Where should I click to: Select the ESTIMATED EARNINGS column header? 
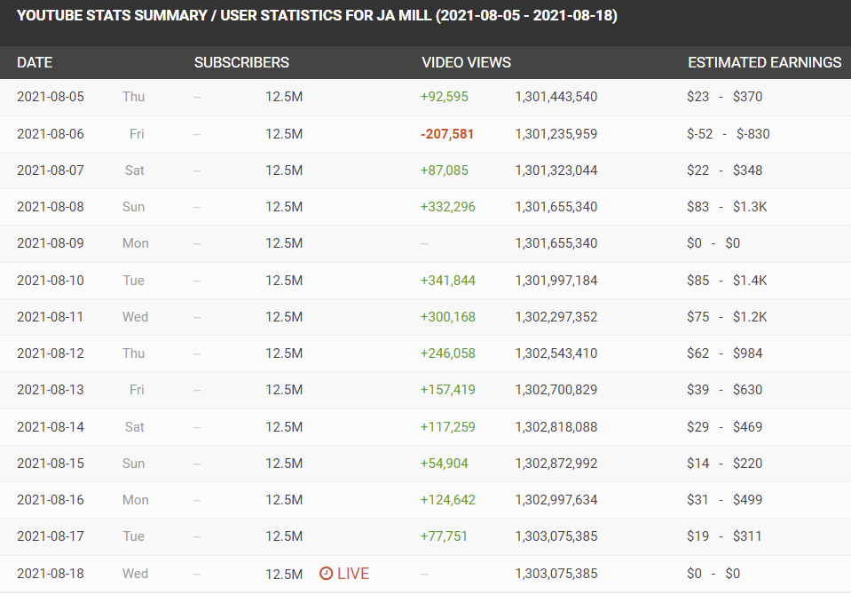(x=764, y=62)
